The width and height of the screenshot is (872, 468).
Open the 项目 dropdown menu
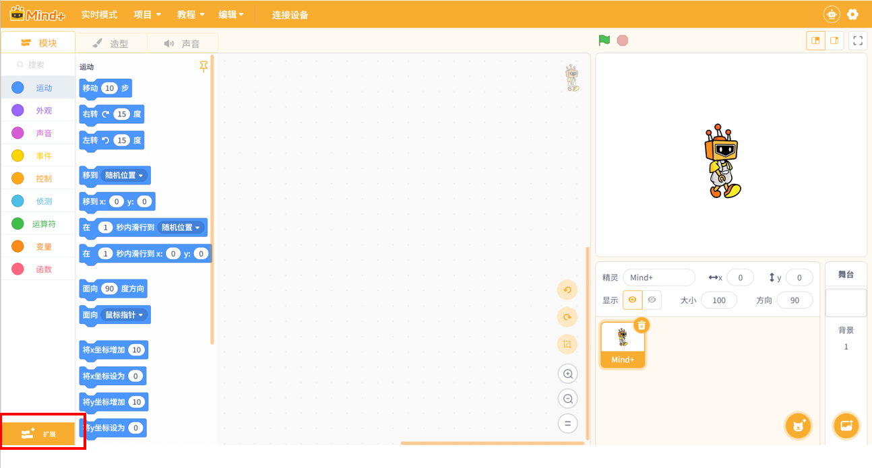pyautogui.click(x=147, y=14)
